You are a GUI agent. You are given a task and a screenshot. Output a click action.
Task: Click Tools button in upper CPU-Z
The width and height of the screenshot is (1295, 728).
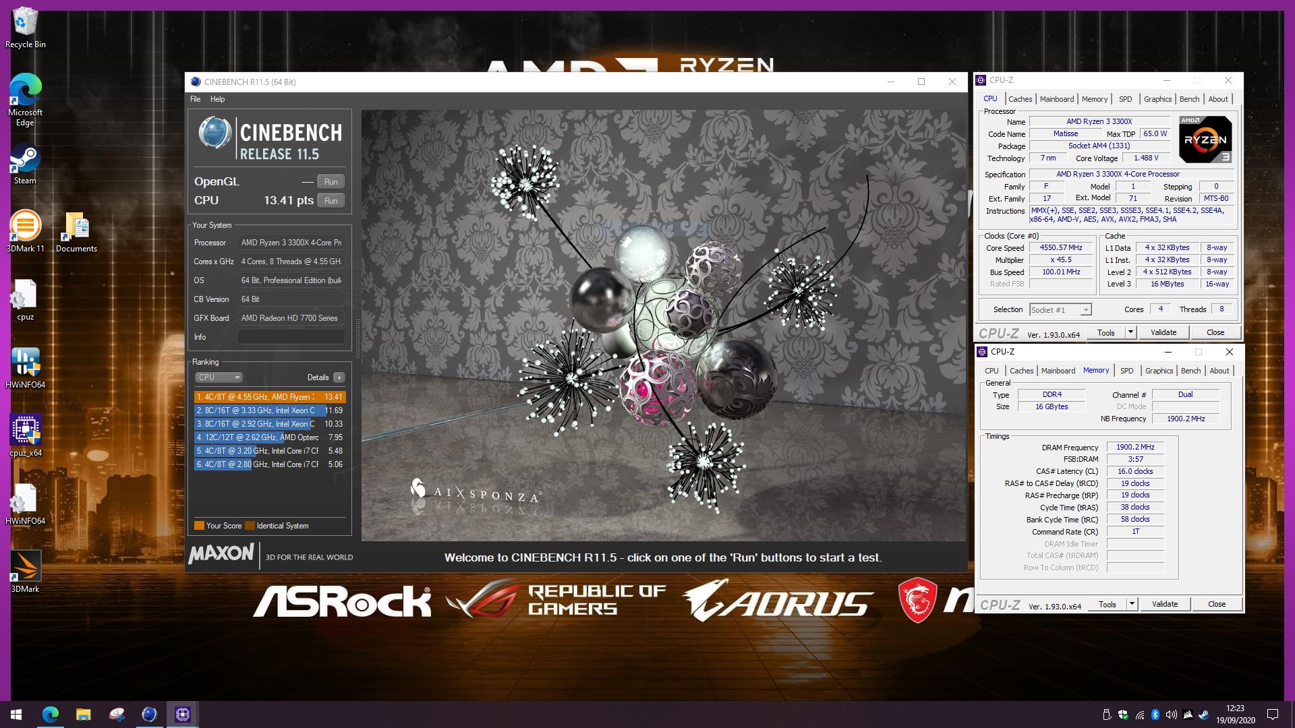point(1106,332)
